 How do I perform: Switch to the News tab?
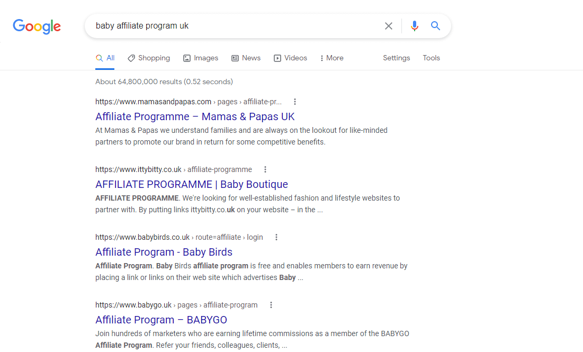pos(250,58)
